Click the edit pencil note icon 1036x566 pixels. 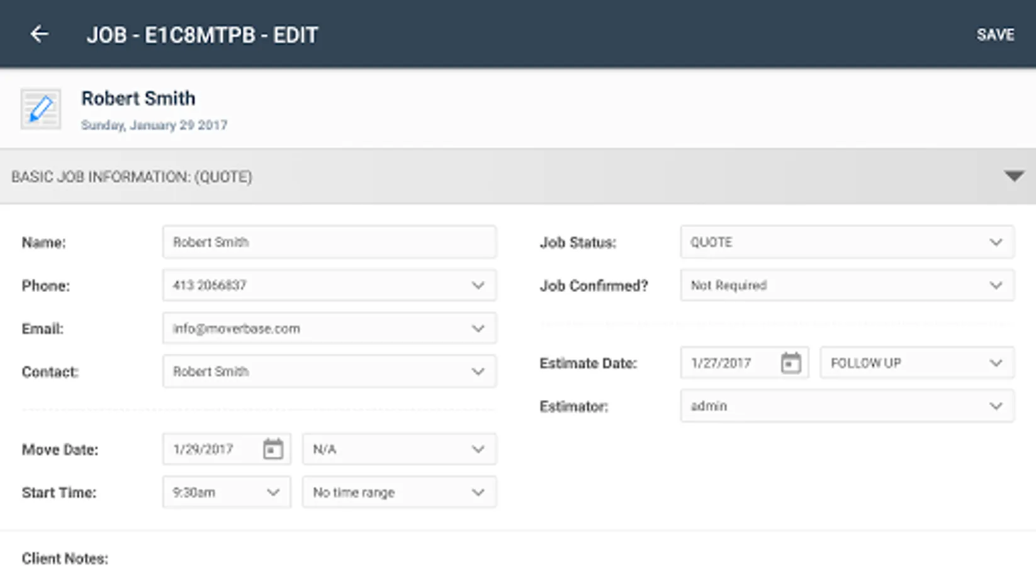pyautogui.click(x=41, y=109)
